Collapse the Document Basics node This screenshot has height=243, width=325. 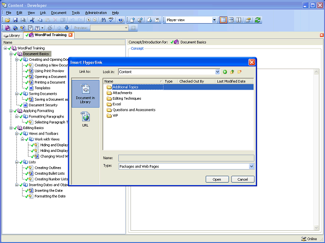(11, 54)
